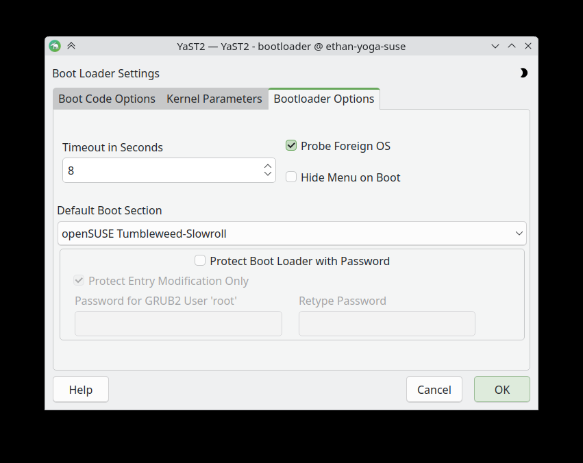
Task: Switch to the Boot Code Options tab
Action: tap(107, 99)
